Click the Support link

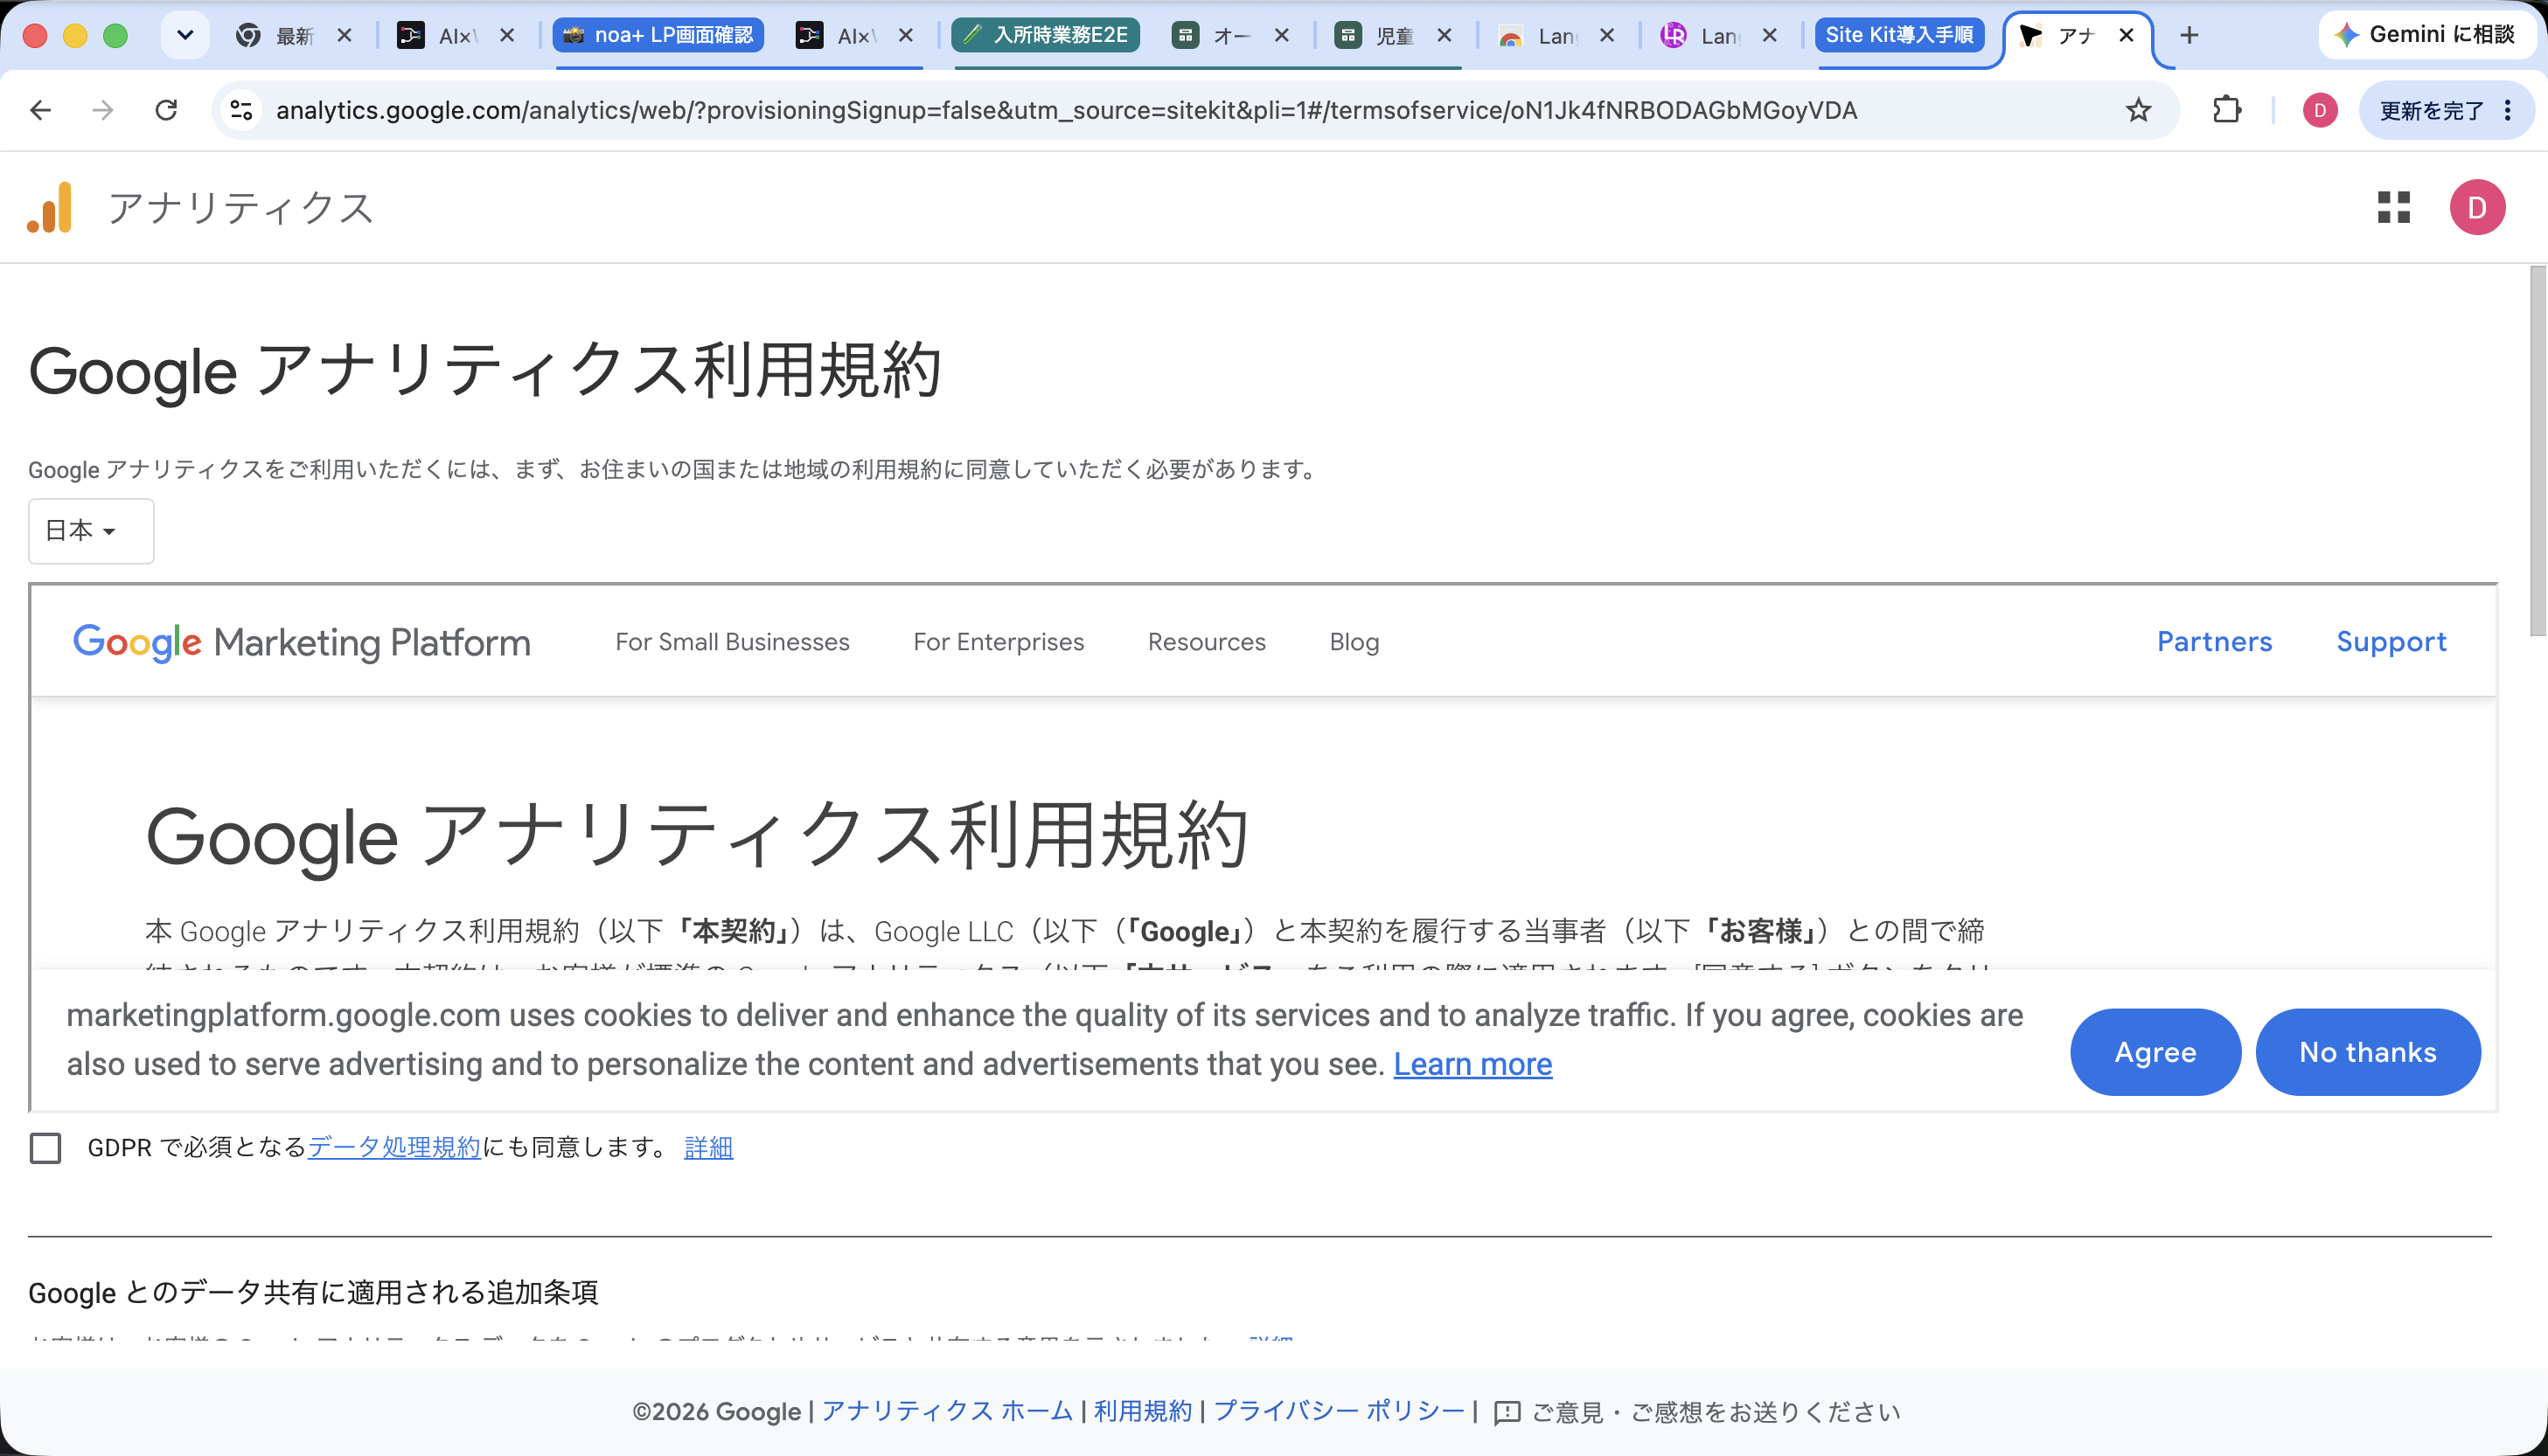2391,642
